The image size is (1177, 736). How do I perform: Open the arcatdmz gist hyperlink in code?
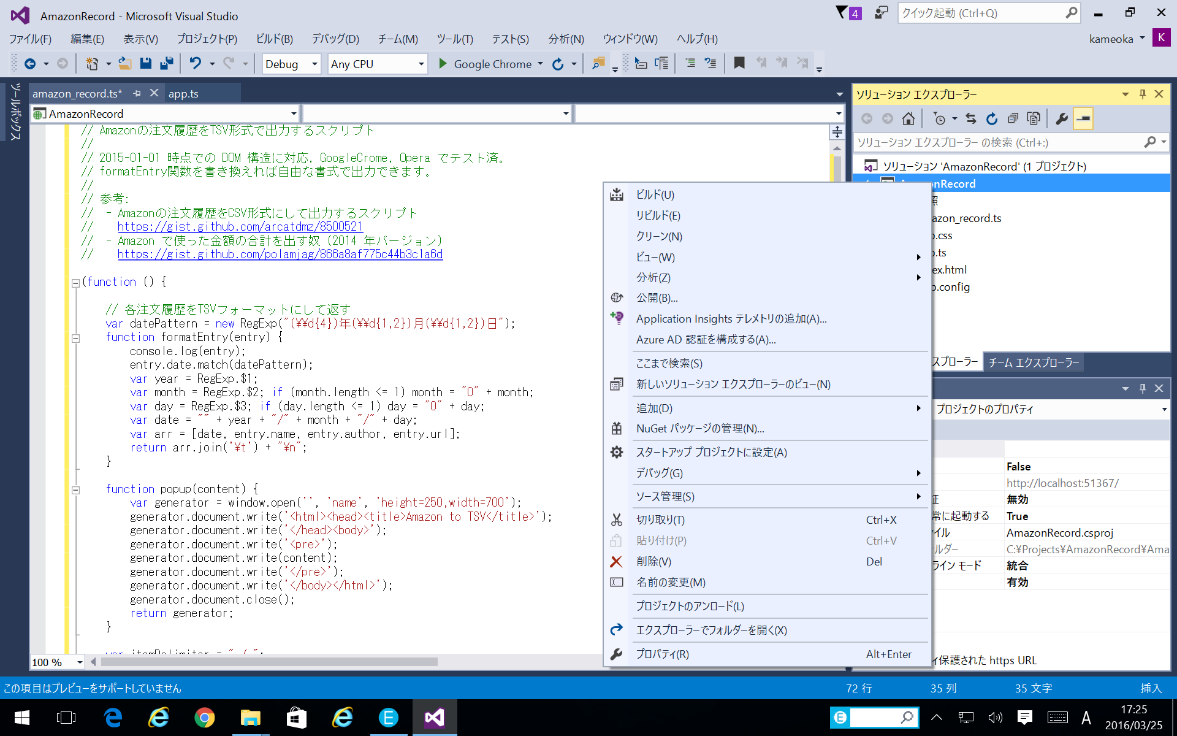point(240,227)
